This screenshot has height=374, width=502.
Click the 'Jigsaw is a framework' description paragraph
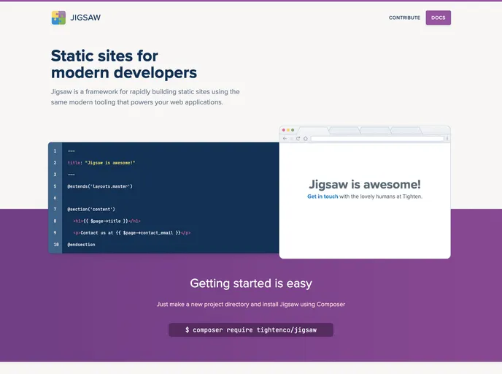tap(145, 96)
